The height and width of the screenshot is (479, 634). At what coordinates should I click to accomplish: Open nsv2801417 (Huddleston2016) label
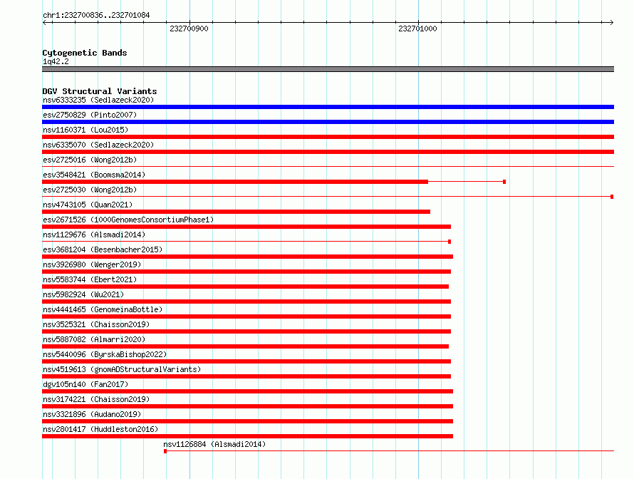(100, 429)
